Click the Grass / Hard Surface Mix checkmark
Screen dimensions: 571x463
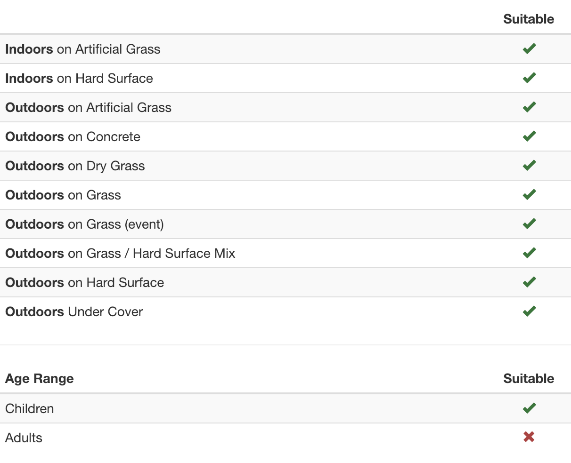tap(529, 253)
